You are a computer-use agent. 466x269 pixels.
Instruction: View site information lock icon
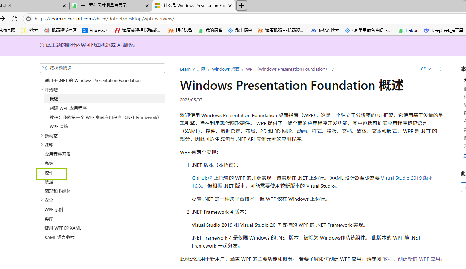(x=28, y=19)
